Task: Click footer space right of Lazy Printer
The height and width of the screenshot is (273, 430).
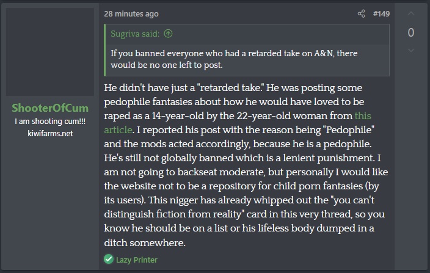Action: pos(275,260)
